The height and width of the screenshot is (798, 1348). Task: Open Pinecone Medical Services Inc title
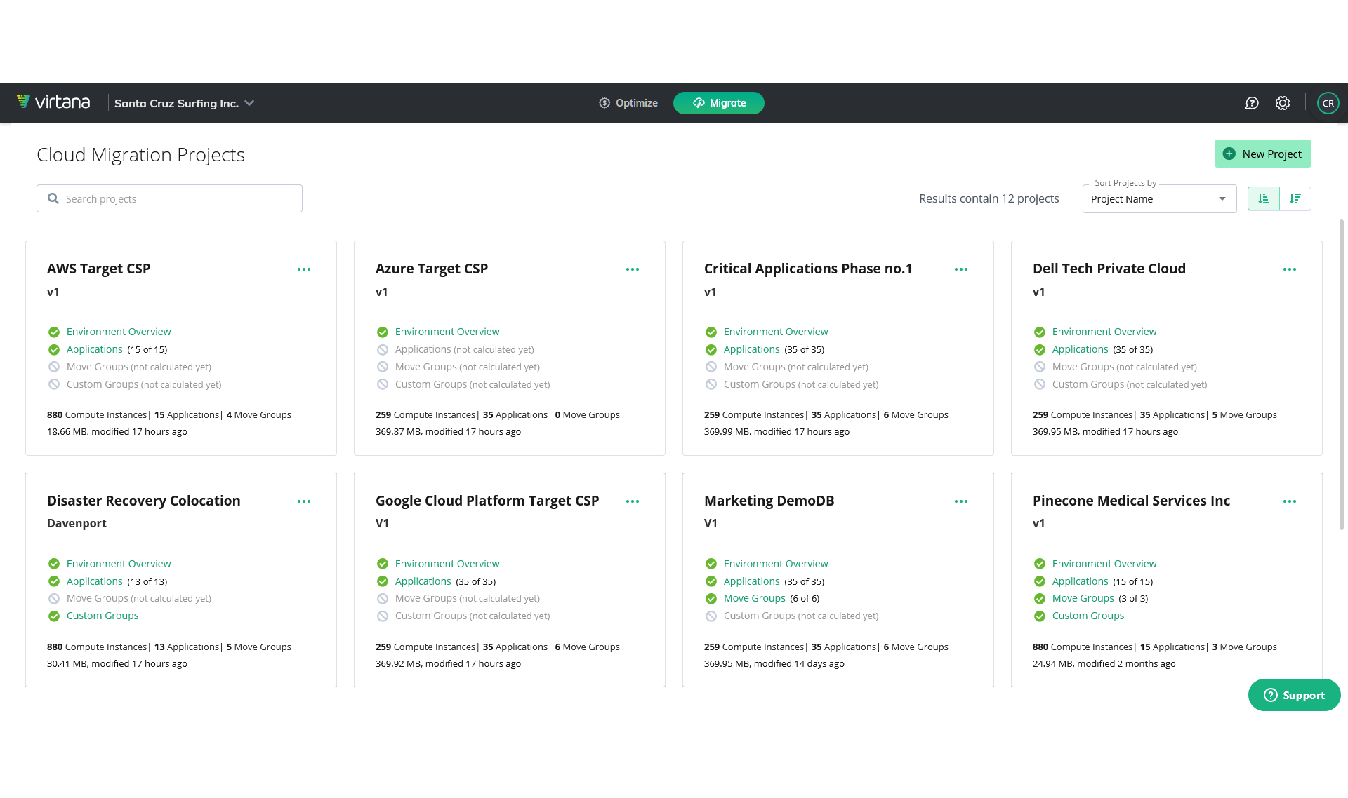pos(1132,501)
